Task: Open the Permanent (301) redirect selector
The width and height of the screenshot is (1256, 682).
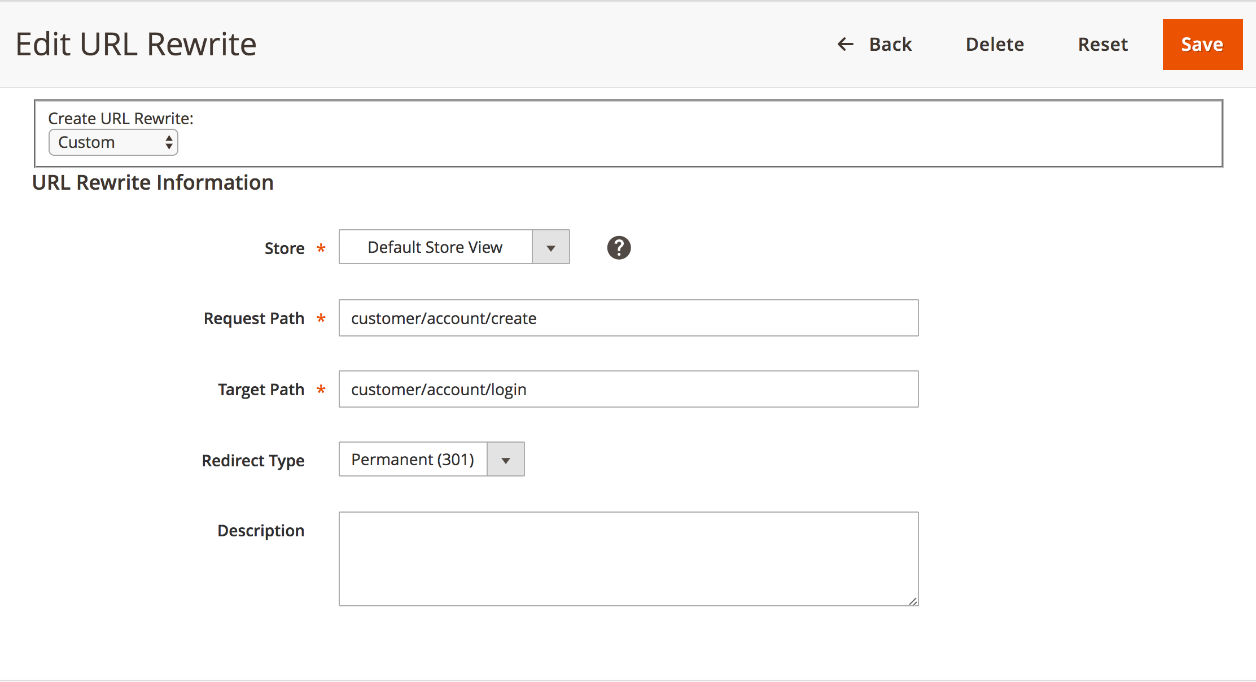Action: coord(413,460)
